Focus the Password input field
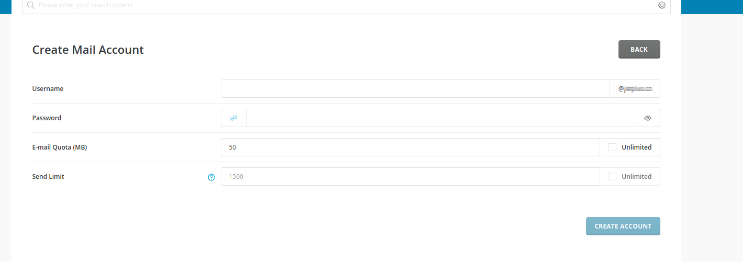Image resolution: width=743 pixels, height=262 pixels. coord(440,118)
